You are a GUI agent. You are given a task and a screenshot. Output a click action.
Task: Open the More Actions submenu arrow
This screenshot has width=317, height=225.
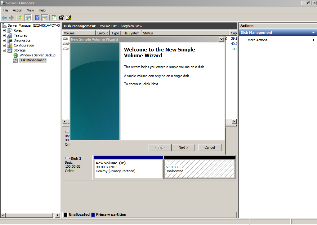pyautogui.click(x=314, y=40)
